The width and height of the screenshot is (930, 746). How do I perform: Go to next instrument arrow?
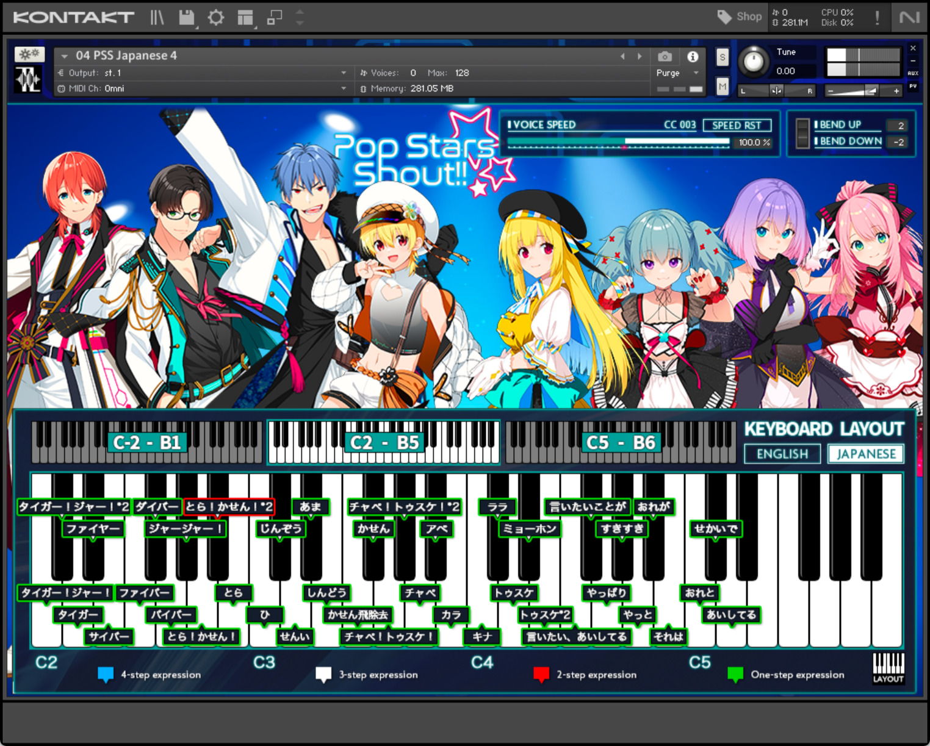coord(640,56)
